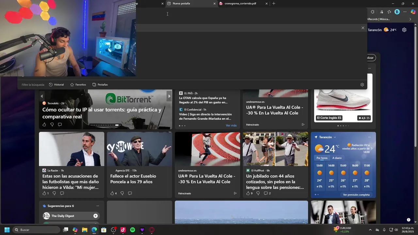This screenshot has width=418, height=235.
Task: Open weather card three-dot options
Action: click(369, 137)
